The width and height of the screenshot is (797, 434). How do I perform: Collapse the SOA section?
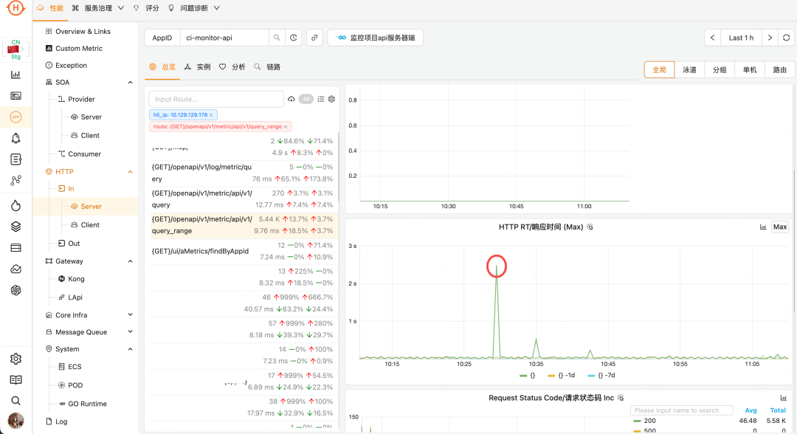pyautogui.click(x=130, y=83)
